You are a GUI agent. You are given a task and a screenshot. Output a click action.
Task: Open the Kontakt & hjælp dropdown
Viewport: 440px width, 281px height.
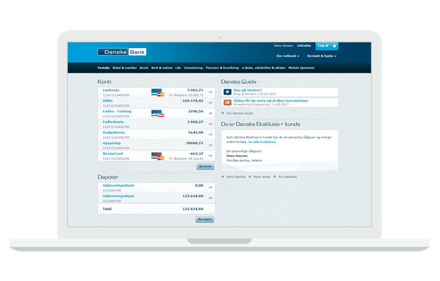coord(321,56)
